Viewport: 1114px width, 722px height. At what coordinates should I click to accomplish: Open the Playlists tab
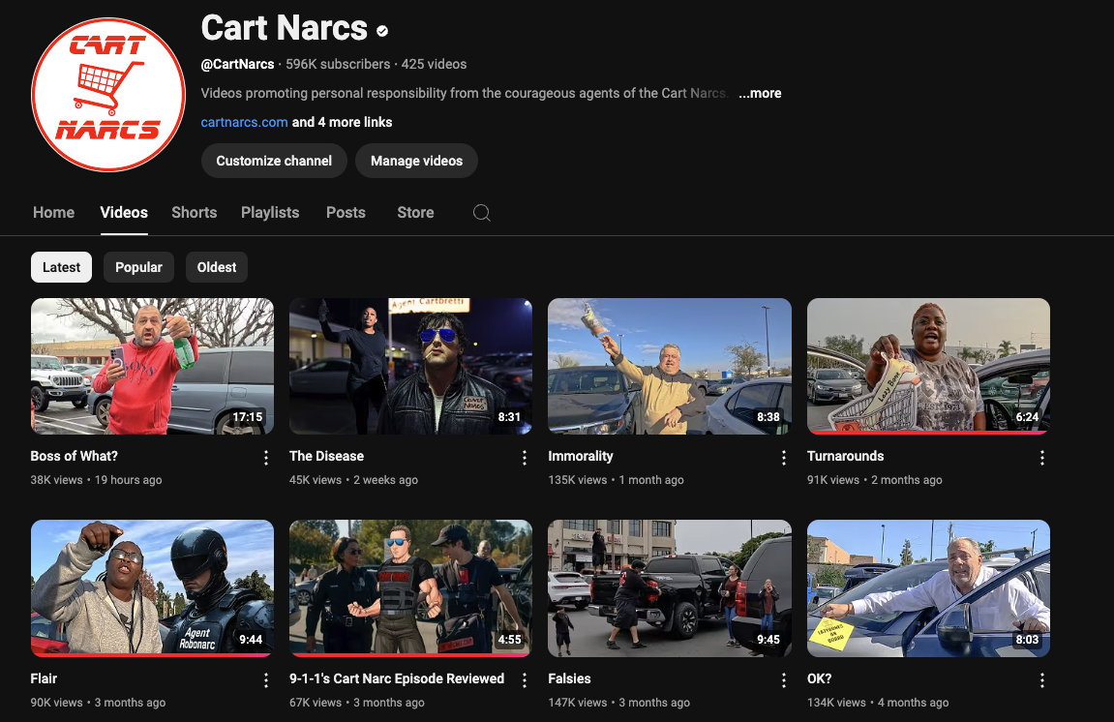270,213
